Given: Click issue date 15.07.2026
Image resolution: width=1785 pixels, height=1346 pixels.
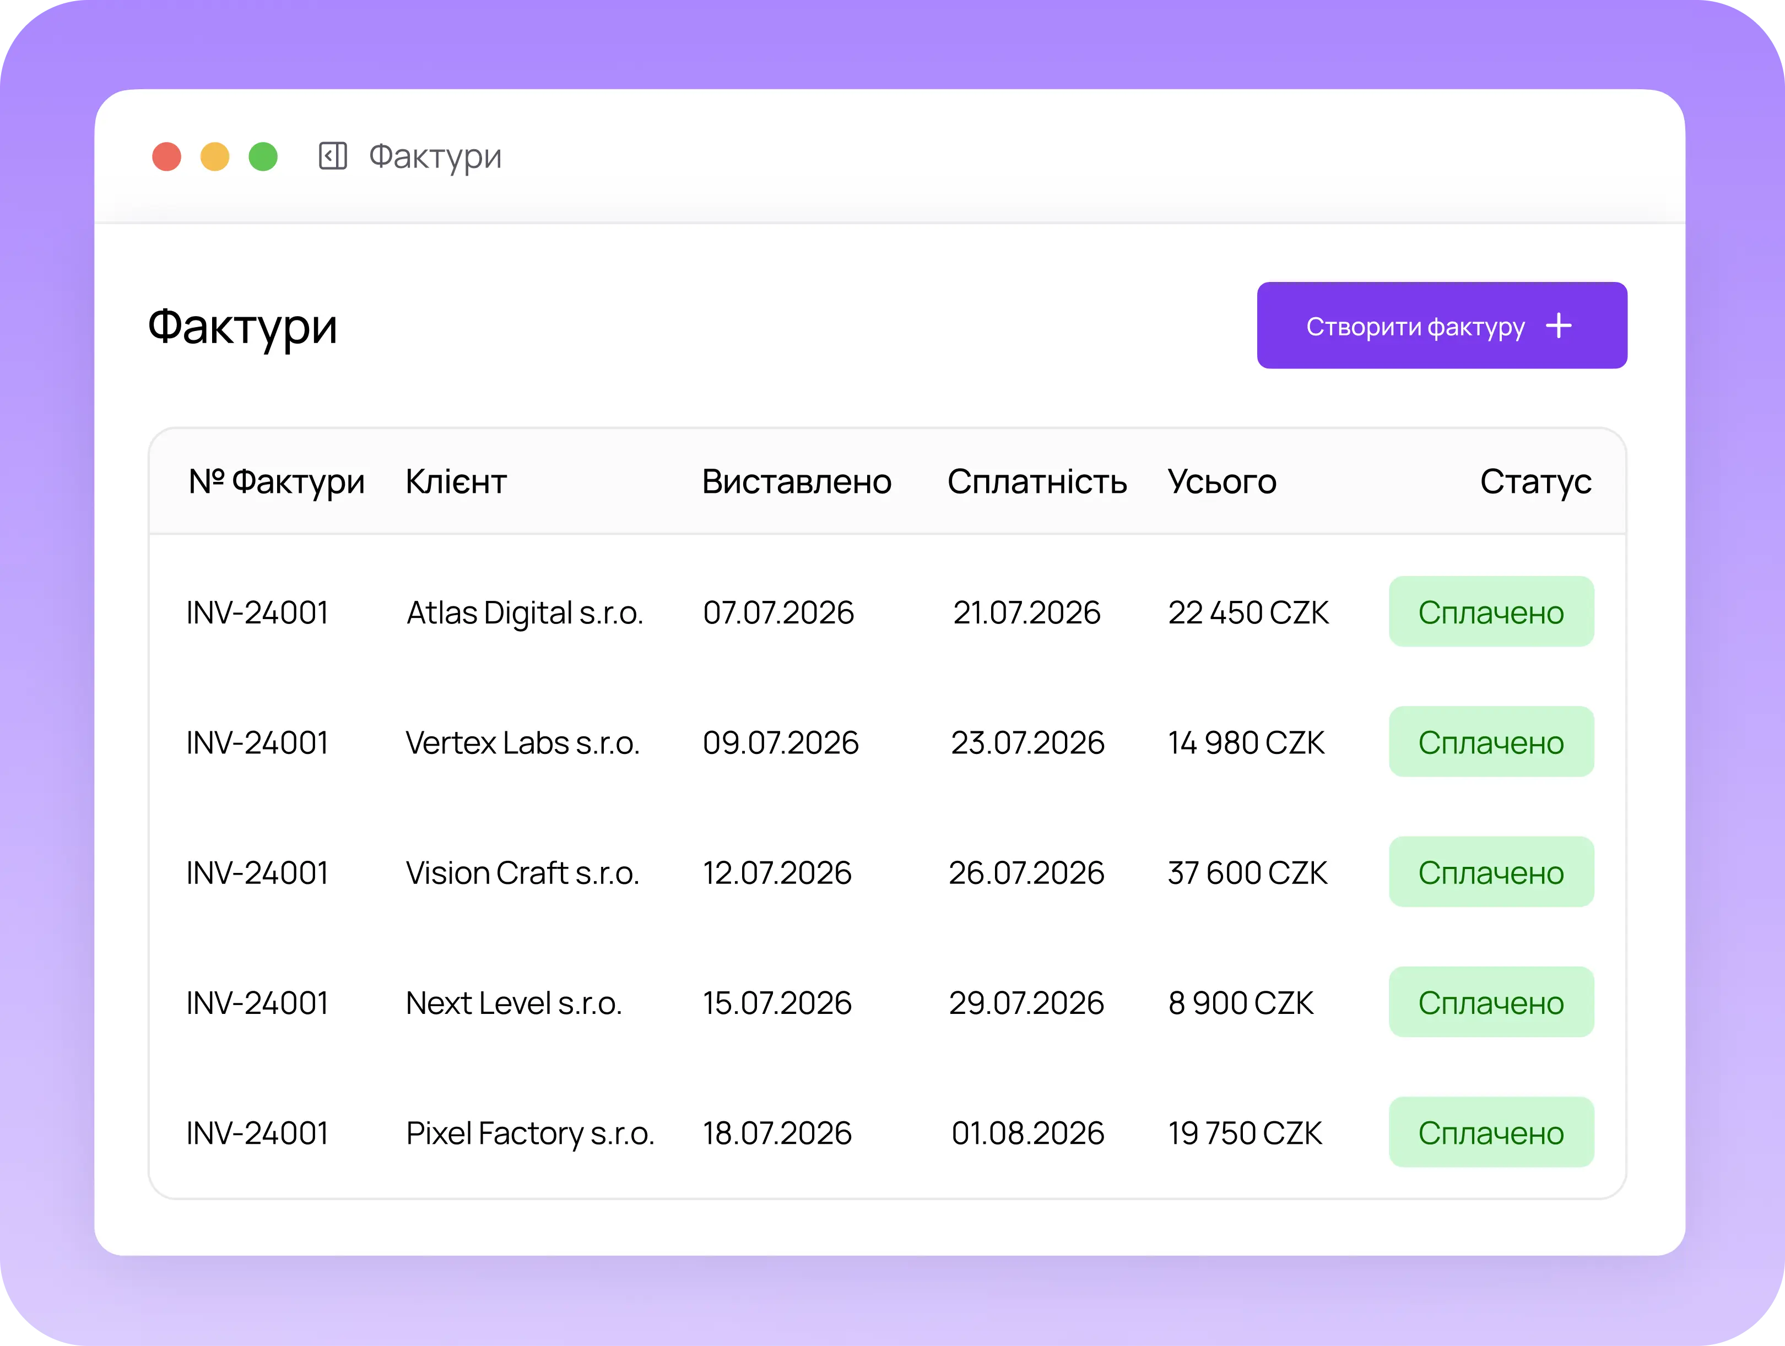Looking at the screenshot, I should tap(777, 1002).
